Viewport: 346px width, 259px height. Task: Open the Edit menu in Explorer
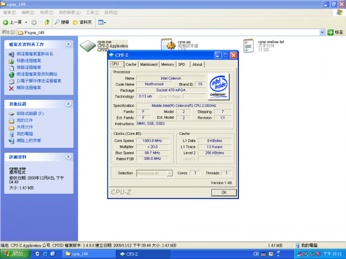coord(28,12)
